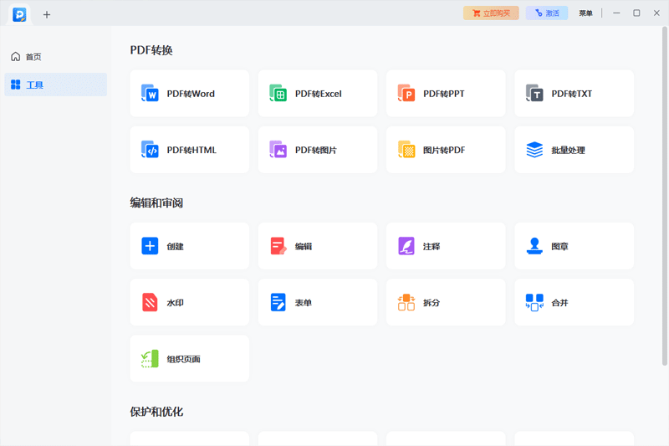This screenshot has width=669, height=446.
Task: Switch to the 首页 sidebar item
Action: (55, 56)
